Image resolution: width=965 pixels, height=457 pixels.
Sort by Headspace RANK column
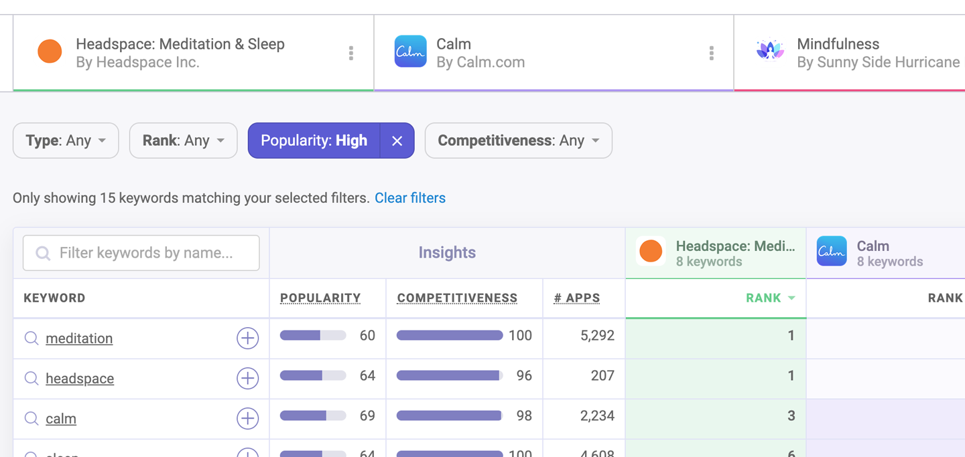coord(770,298)
